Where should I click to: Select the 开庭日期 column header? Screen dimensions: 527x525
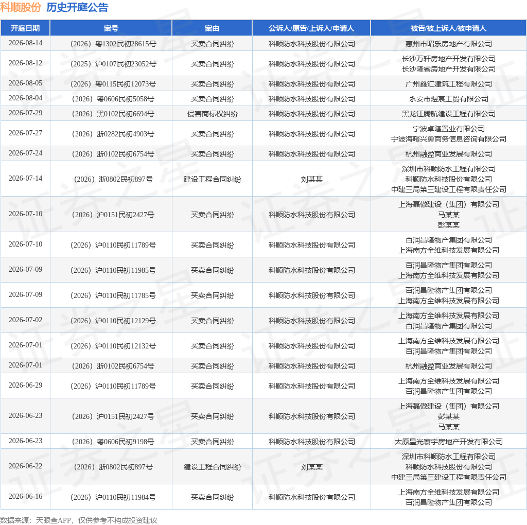25,28
